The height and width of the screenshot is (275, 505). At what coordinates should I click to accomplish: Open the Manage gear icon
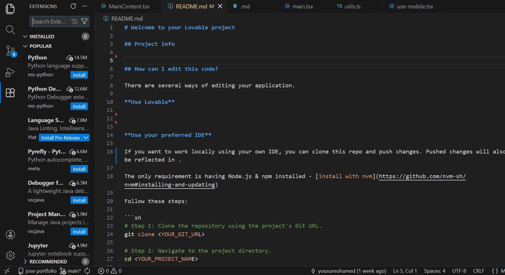coord(10,256)
